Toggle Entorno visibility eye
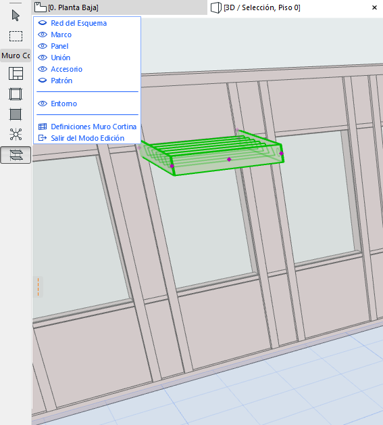This screenshot has width=383, height=425. [43, 104]
